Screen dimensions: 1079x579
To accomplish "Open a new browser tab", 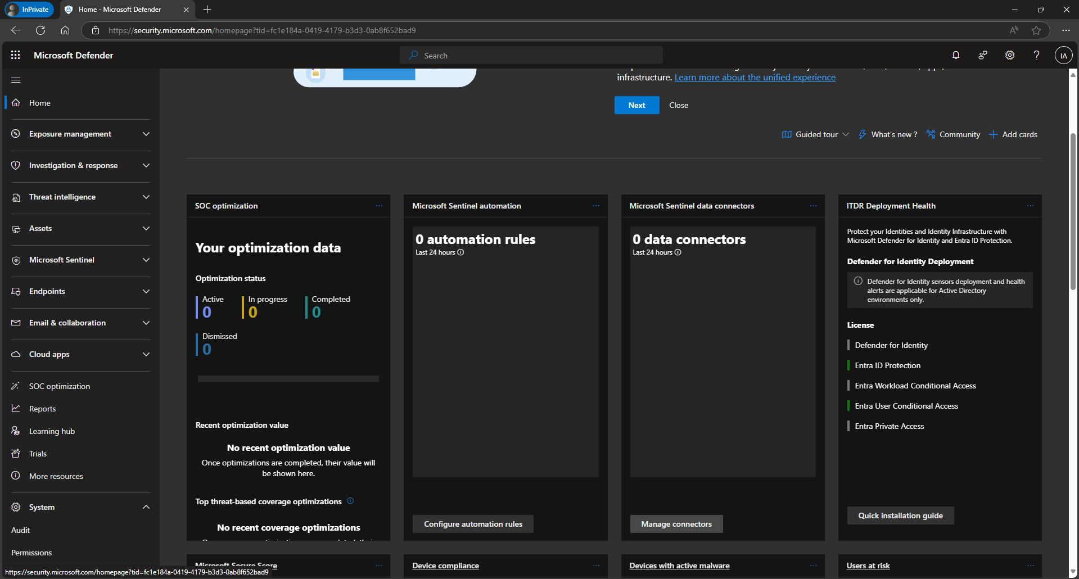I will (x=207, y=10).
